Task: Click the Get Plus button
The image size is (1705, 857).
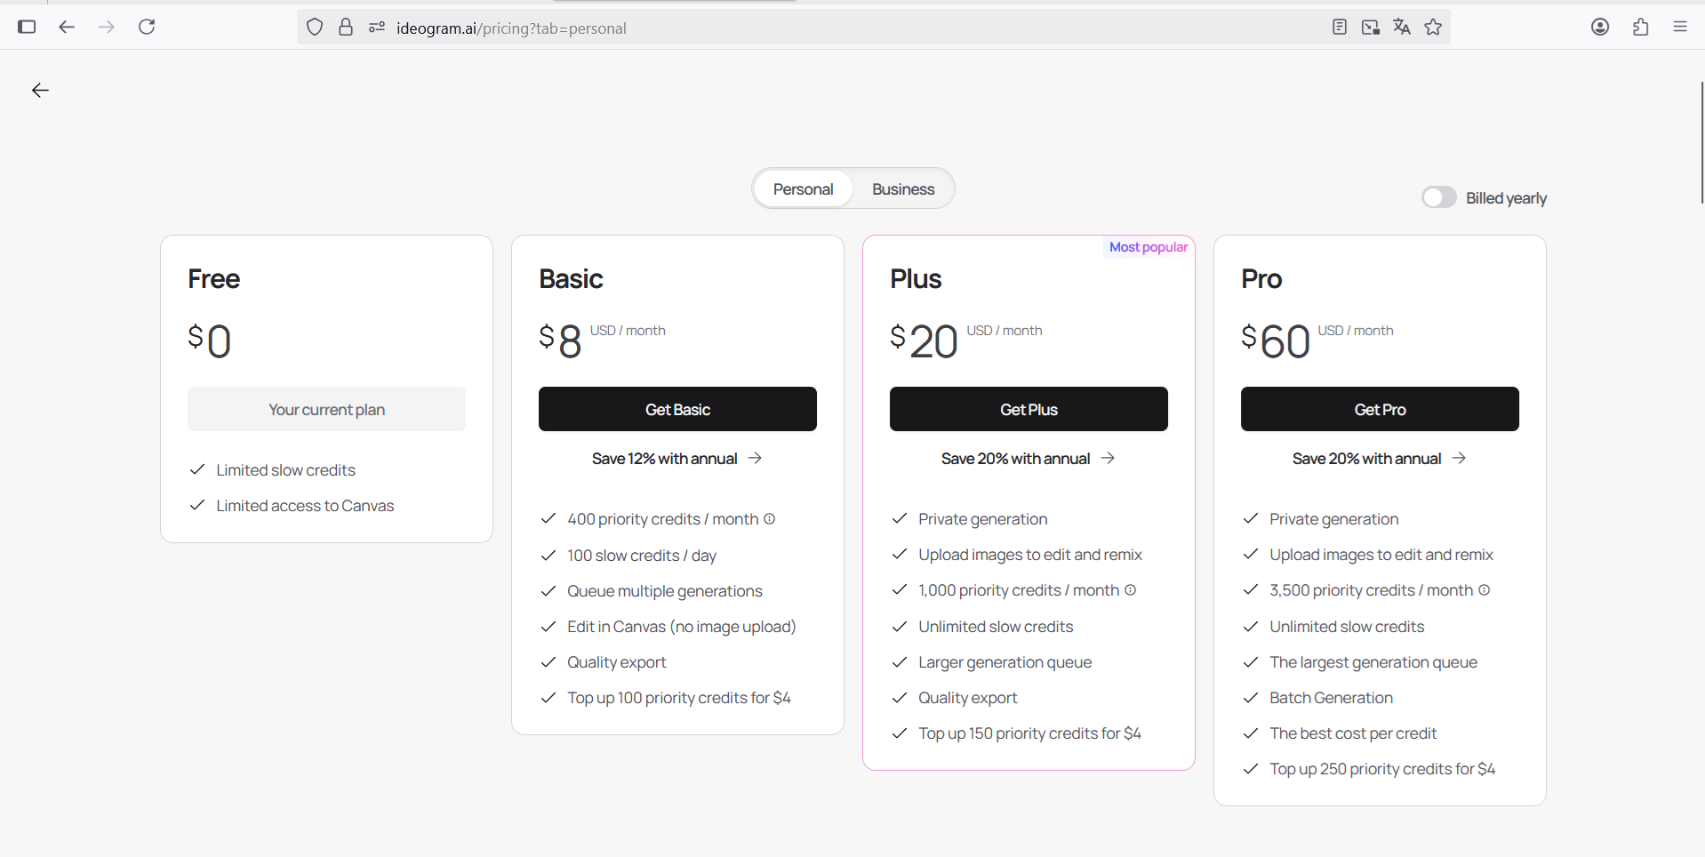Action: click(1029, 409)
